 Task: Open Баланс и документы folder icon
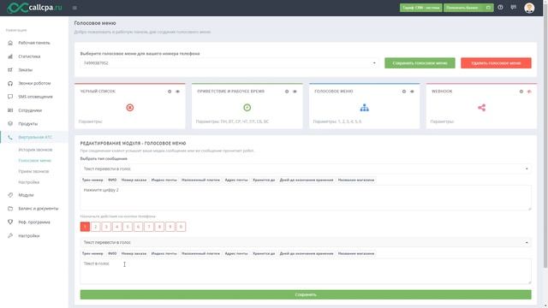point(10,209)
